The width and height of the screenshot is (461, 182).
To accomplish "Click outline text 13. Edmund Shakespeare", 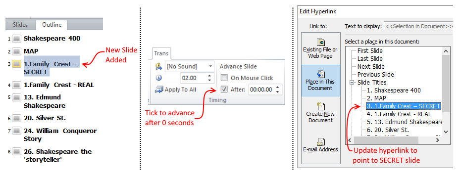I will [45, 101].
